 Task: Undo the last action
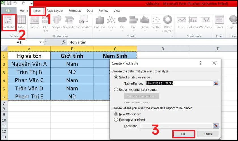[15, 3]
